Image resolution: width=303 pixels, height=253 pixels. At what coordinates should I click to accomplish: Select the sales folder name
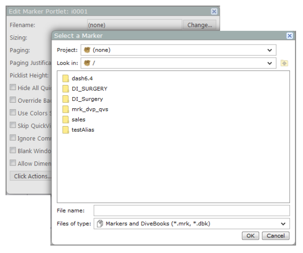[x=78, y=119]
